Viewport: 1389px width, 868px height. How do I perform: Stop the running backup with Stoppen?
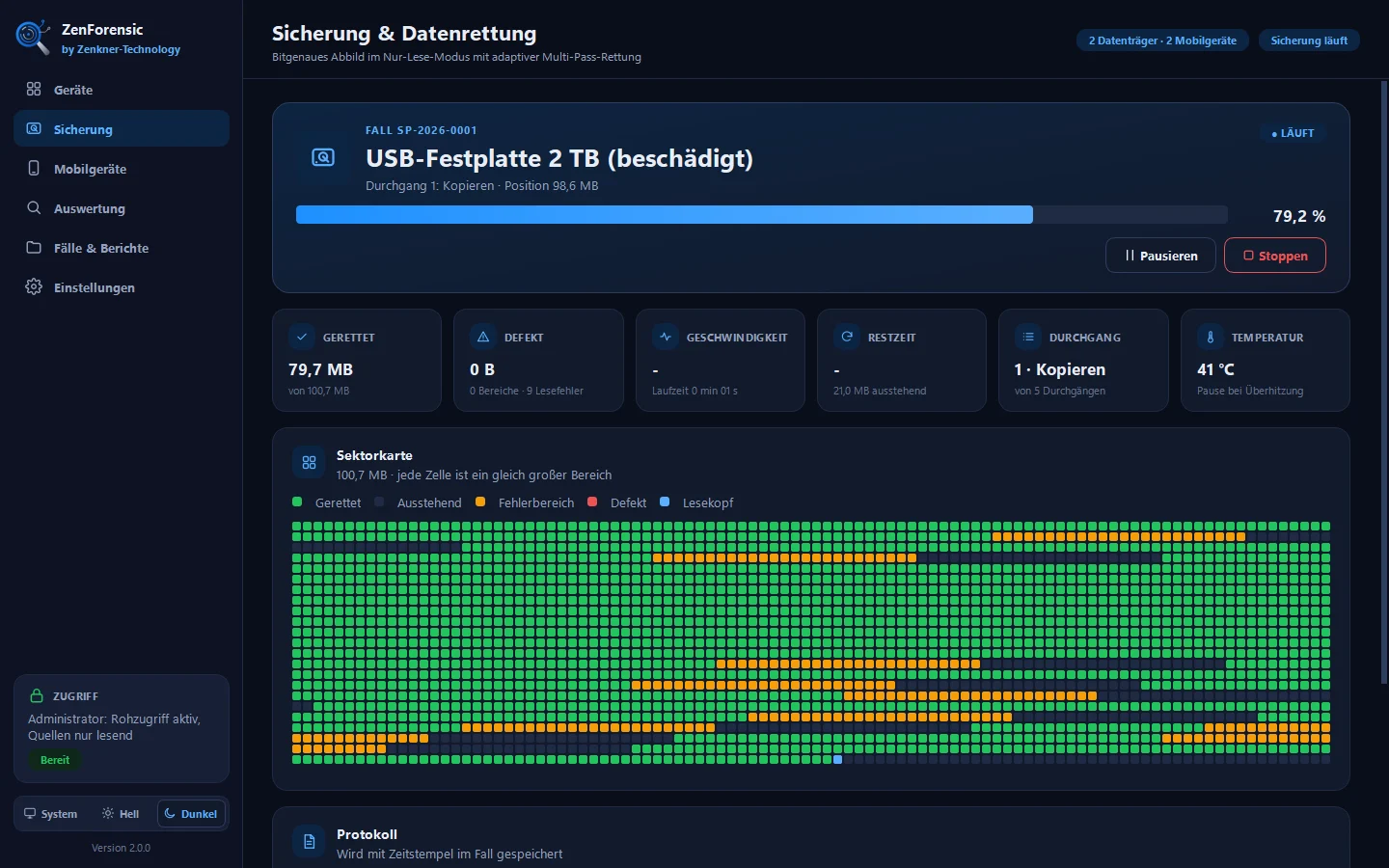[x=1275, y=256]
